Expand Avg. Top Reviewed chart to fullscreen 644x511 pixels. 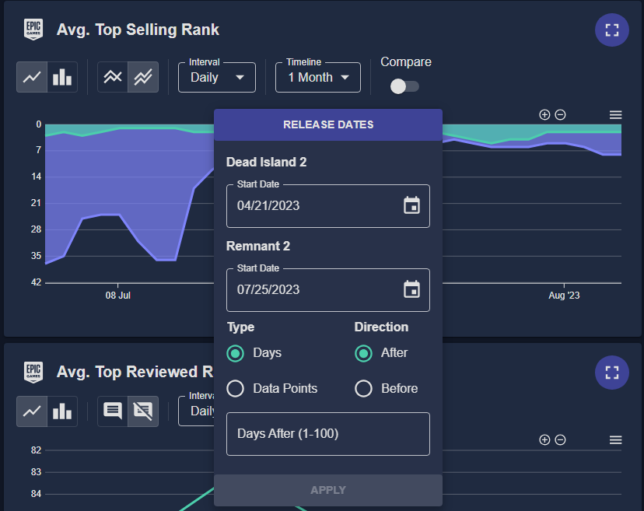[x=611, y=373]
